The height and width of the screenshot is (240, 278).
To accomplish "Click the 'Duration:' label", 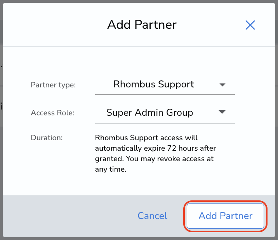I will [47, 137].
